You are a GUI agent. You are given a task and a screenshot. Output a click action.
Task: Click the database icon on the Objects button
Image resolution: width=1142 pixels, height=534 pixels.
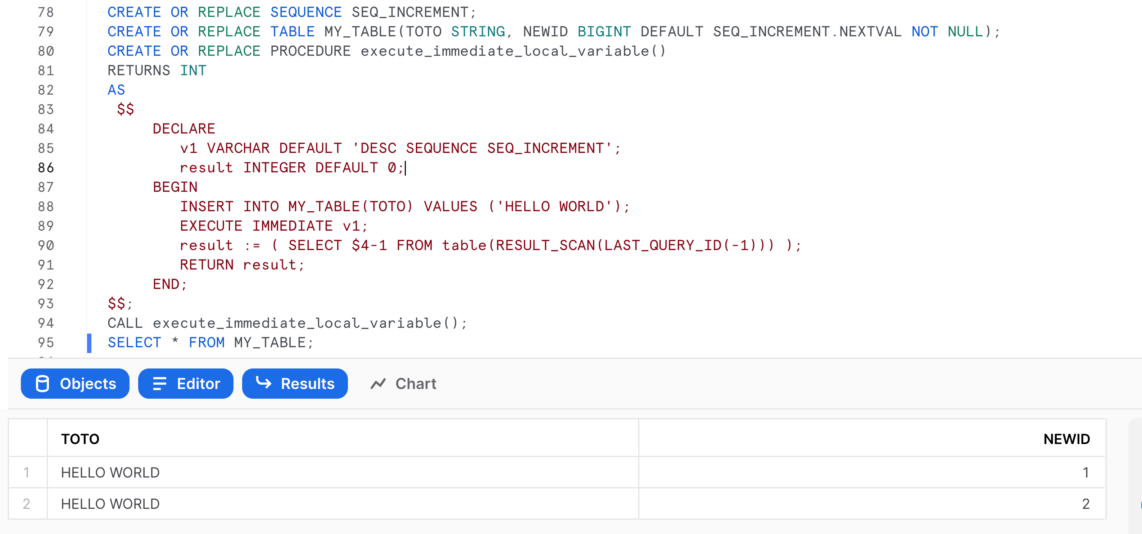(42, 383)
